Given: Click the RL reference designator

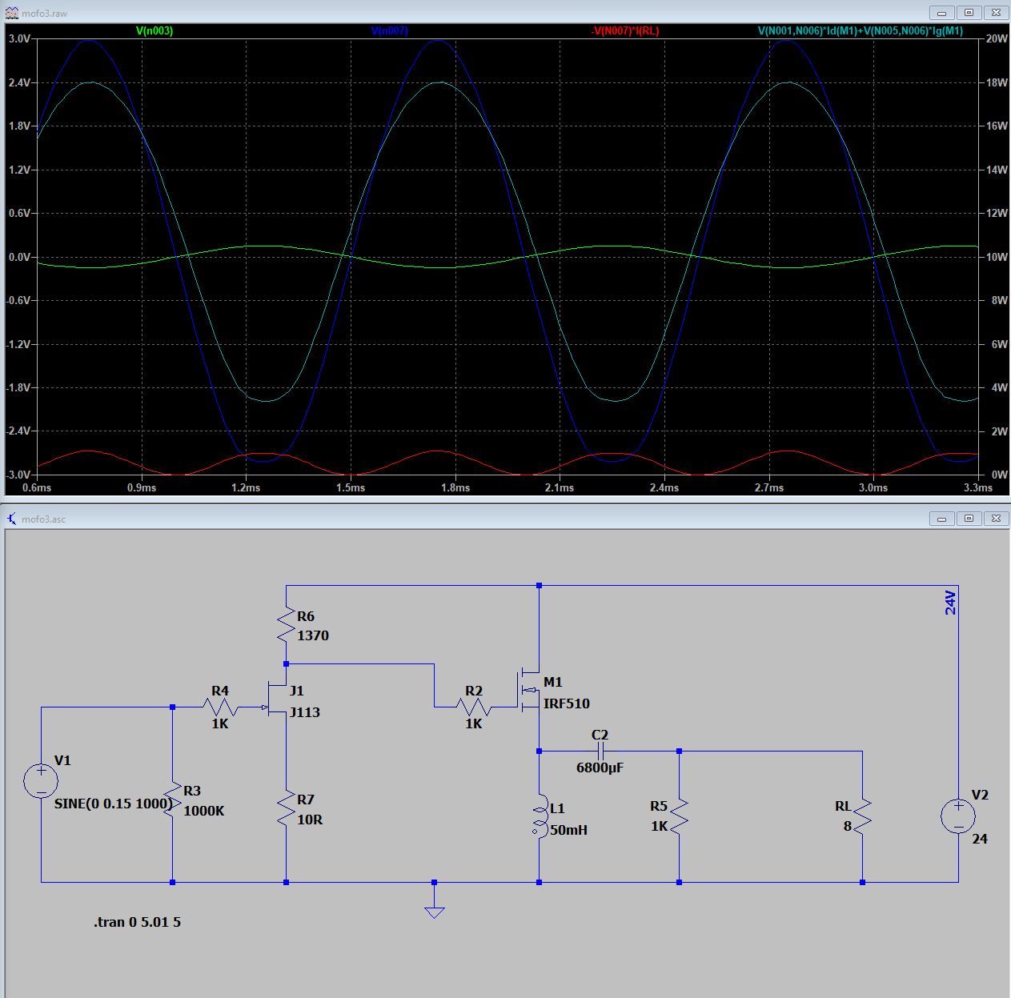Looking at the screenshot, I should [x=843, y=806].
